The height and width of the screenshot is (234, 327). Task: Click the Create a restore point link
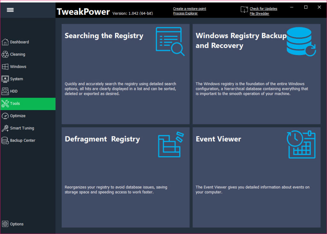tap(189, 9)
